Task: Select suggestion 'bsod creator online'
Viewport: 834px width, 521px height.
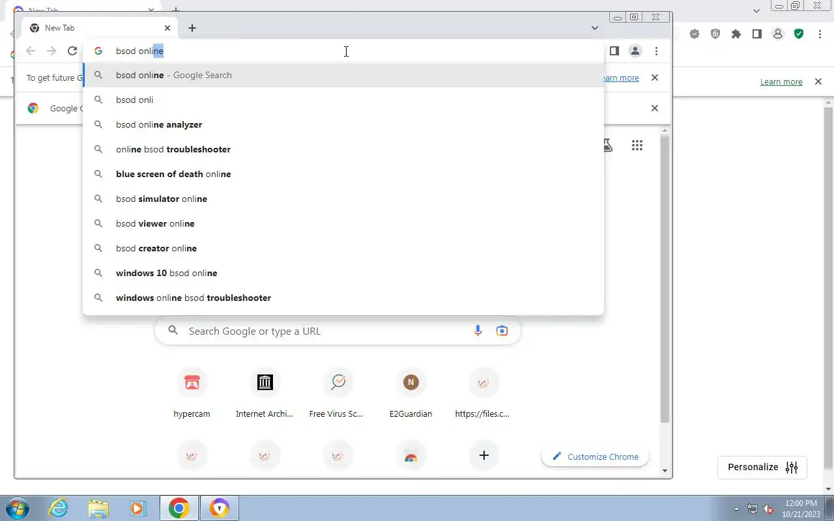Action: pos(343,248)
